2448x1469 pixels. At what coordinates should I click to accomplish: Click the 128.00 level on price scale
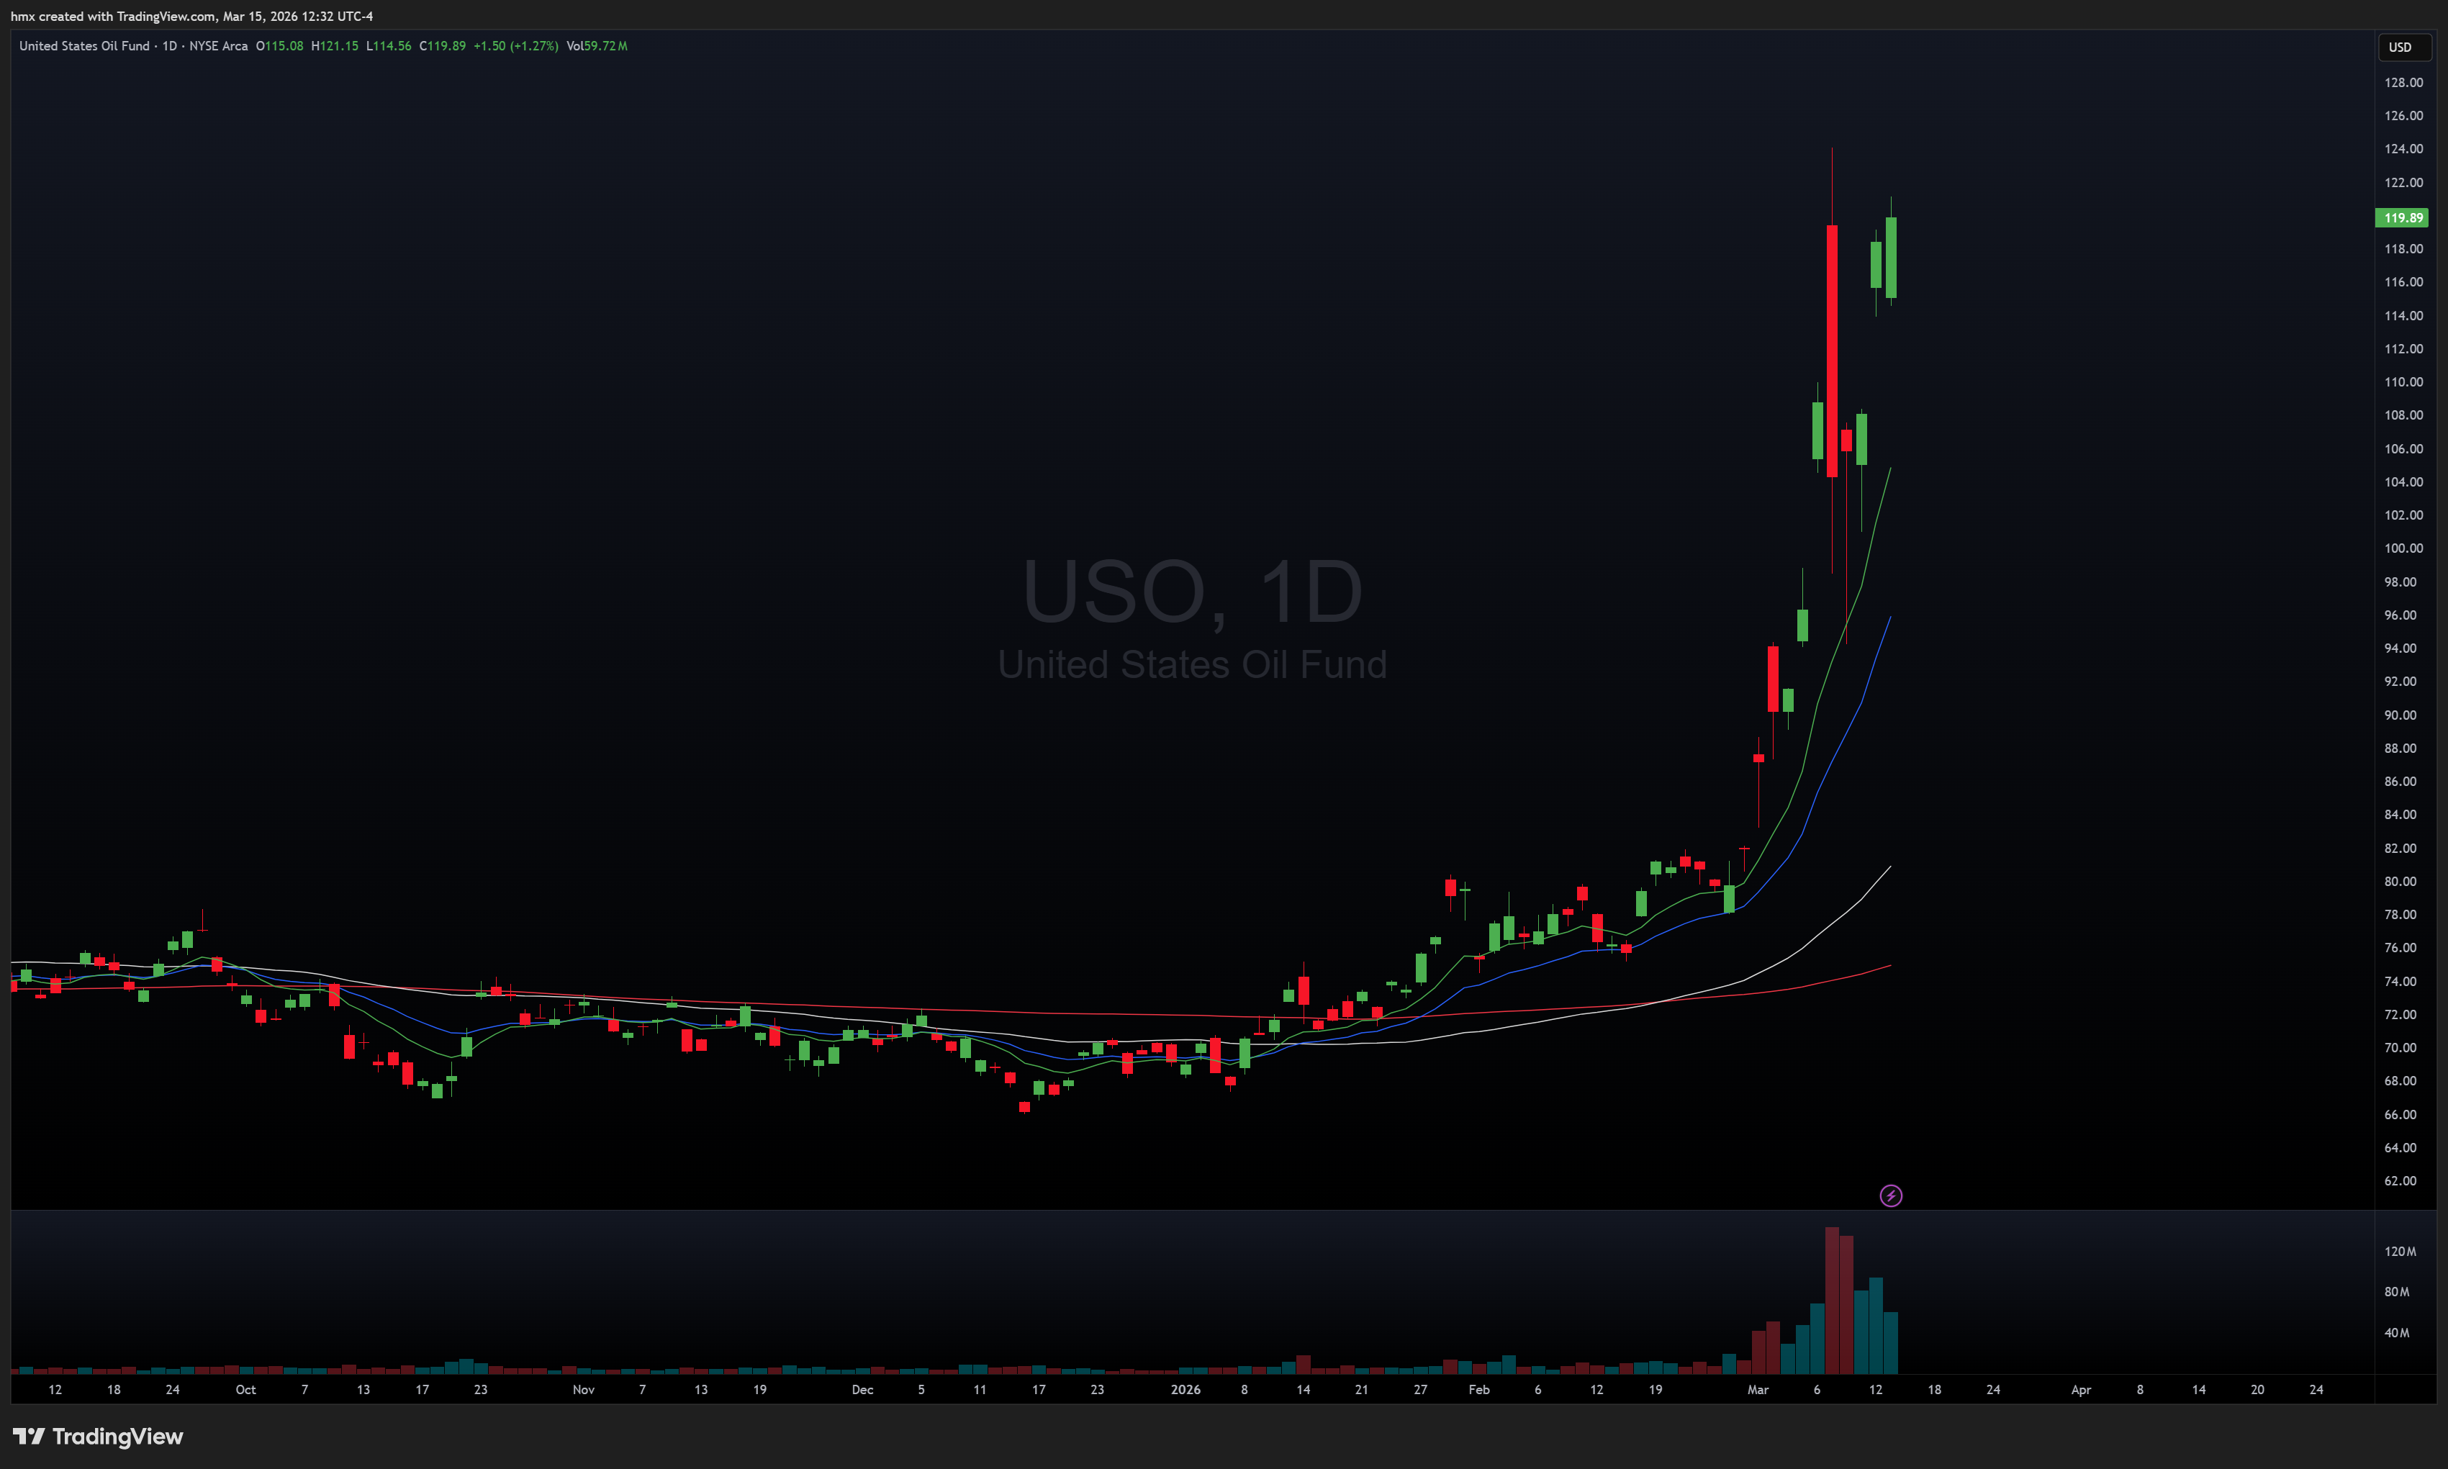(2403, 82)
